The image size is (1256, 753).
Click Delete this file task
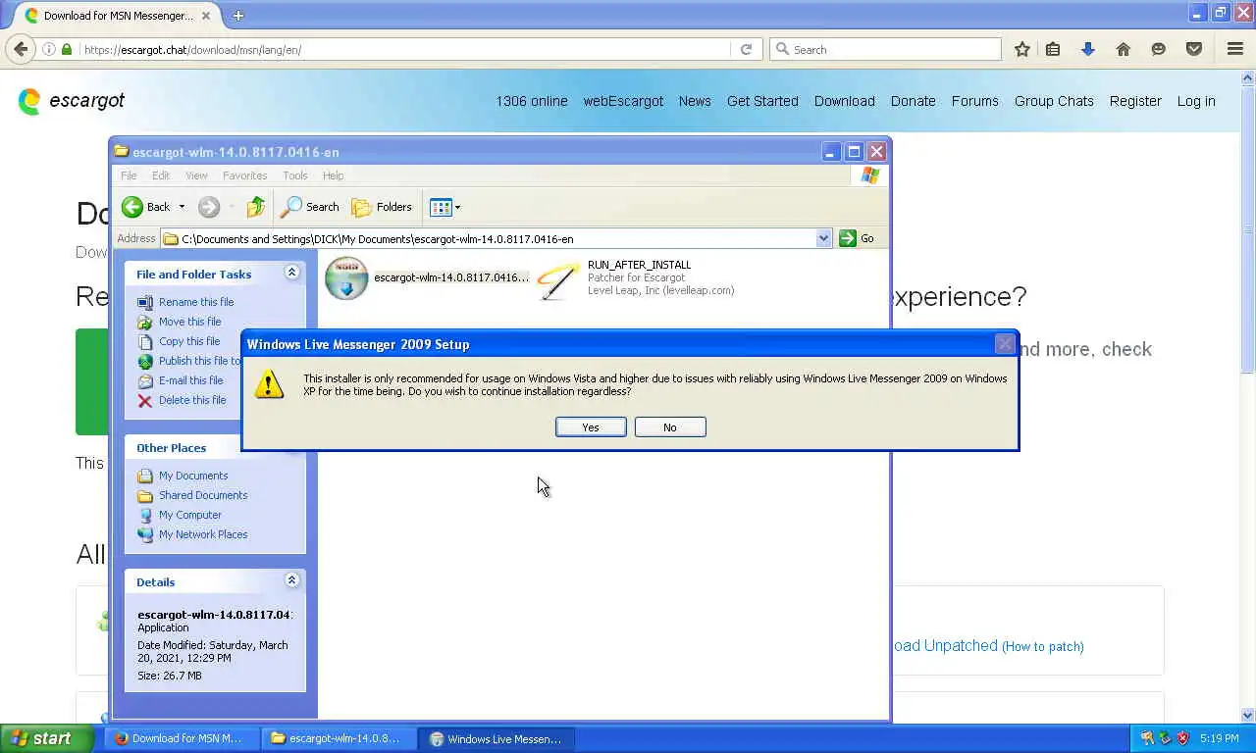point(192,400)
